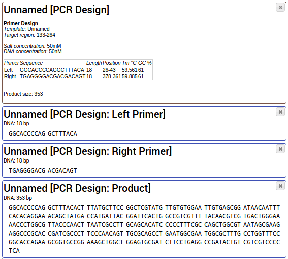Click the 'Sequence' column header in primer table
The image size is (288, 259).
(x=31, y=63)
